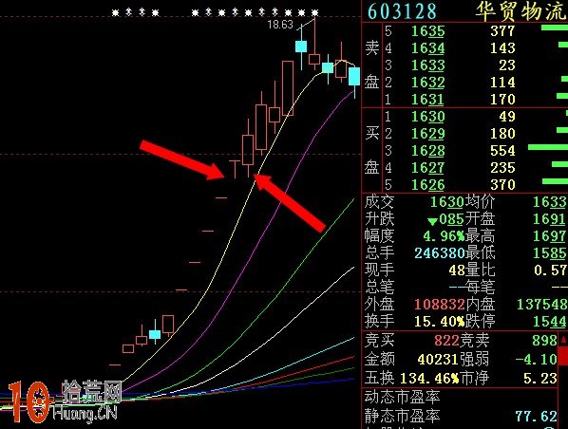Click buy-5 volume 370
Viewport: 568px width, 429px height.
pyautogui.click(x=502, y=185)
